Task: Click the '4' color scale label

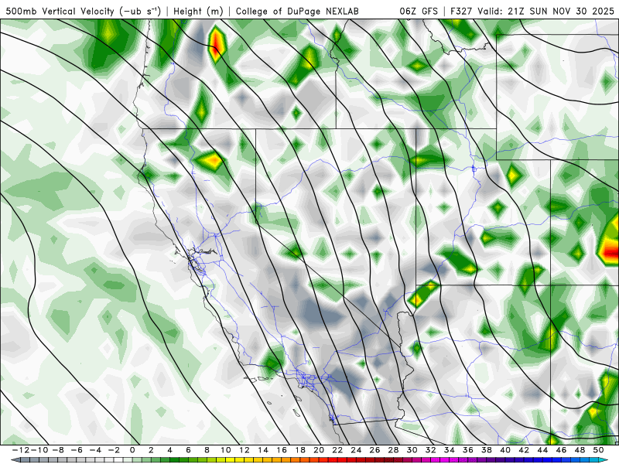Action: pos(169,450)
